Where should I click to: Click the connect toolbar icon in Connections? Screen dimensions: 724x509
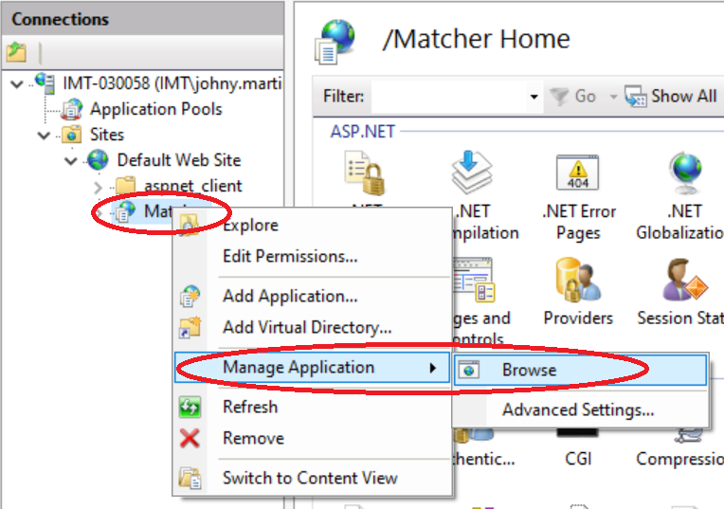16,52
